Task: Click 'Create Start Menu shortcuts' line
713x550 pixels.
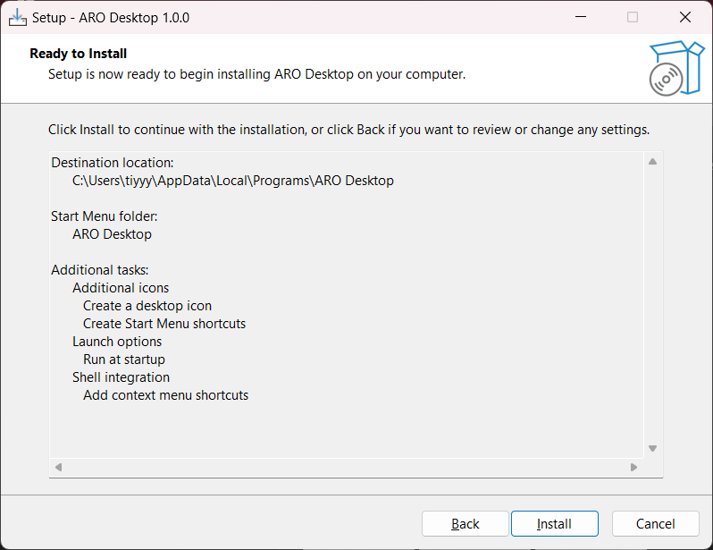Action: point(164,324)
